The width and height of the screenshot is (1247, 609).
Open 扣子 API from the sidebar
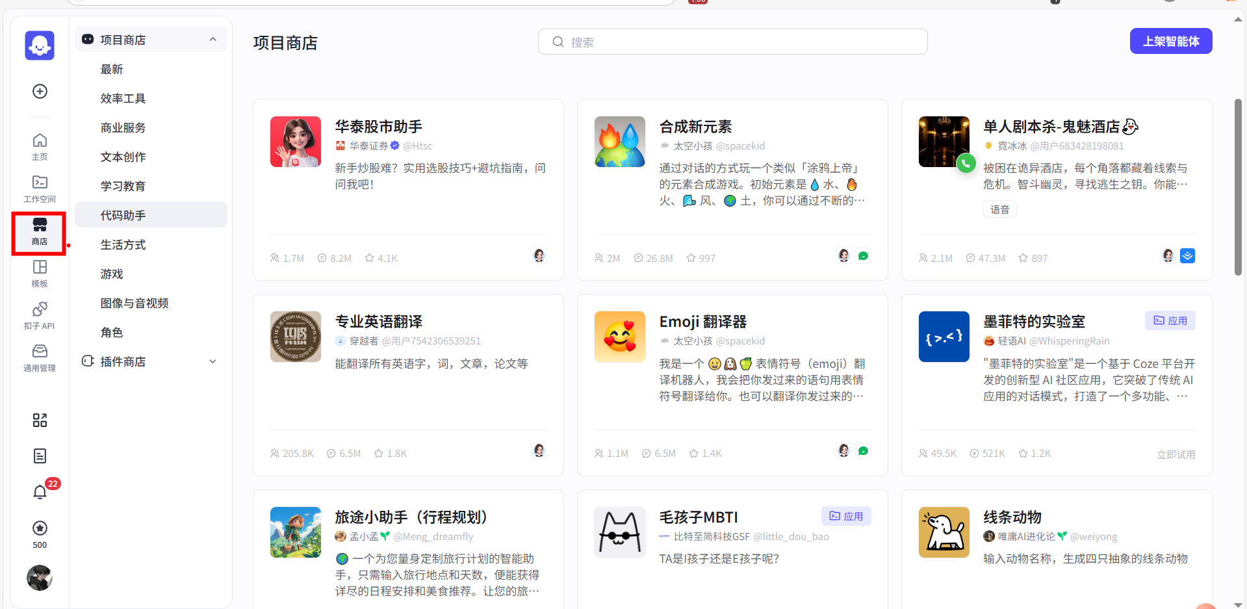tap(40, 315)
